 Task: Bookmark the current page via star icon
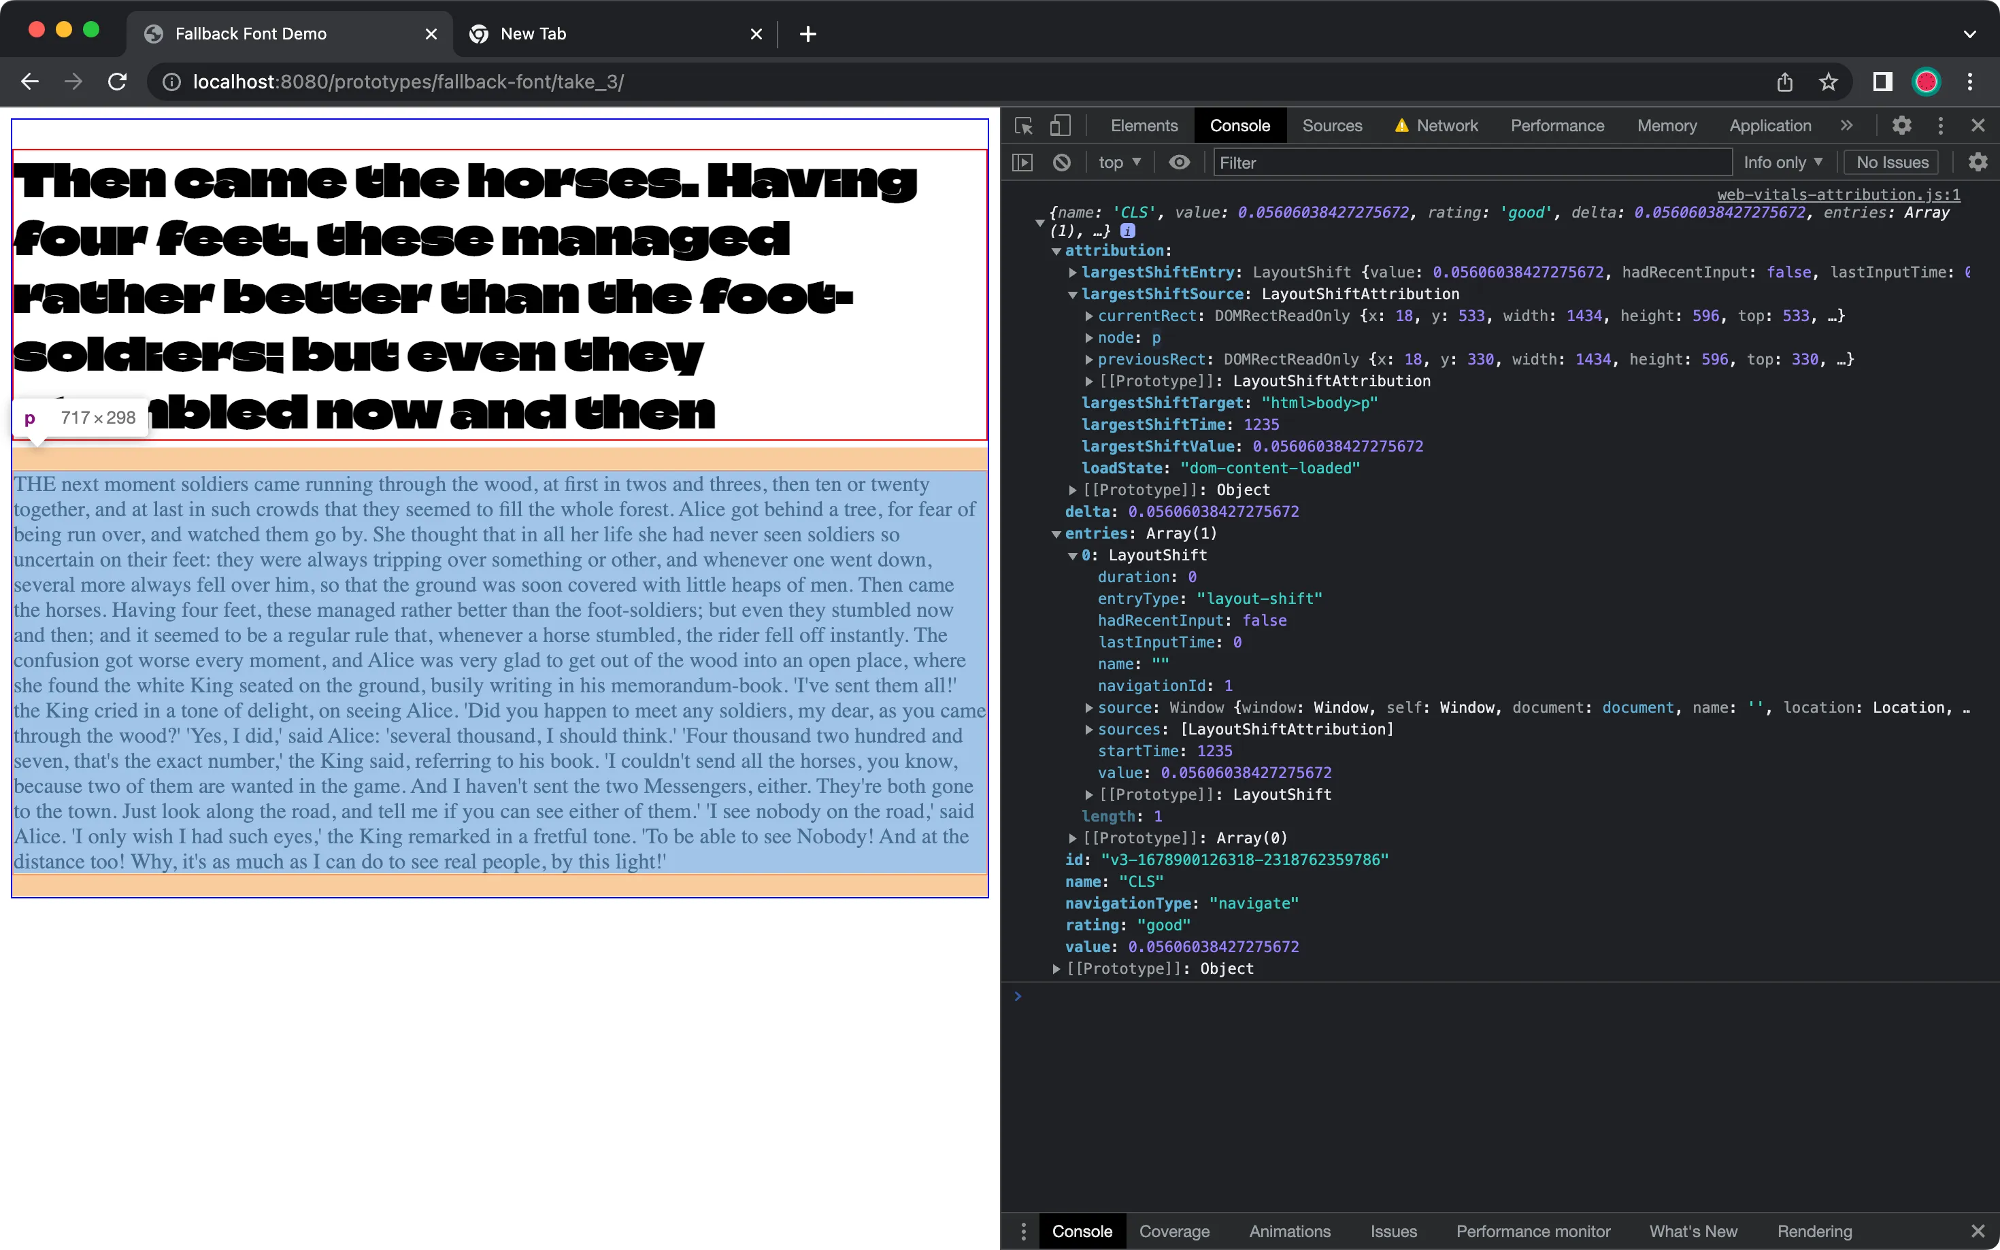[x=1827, y=81]
